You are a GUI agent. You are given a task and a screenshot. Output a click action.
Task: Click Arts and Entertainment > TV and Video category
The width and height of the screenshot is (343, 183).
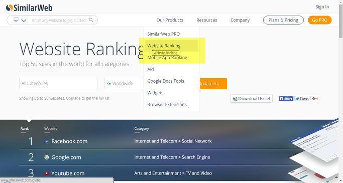[173, 173]
